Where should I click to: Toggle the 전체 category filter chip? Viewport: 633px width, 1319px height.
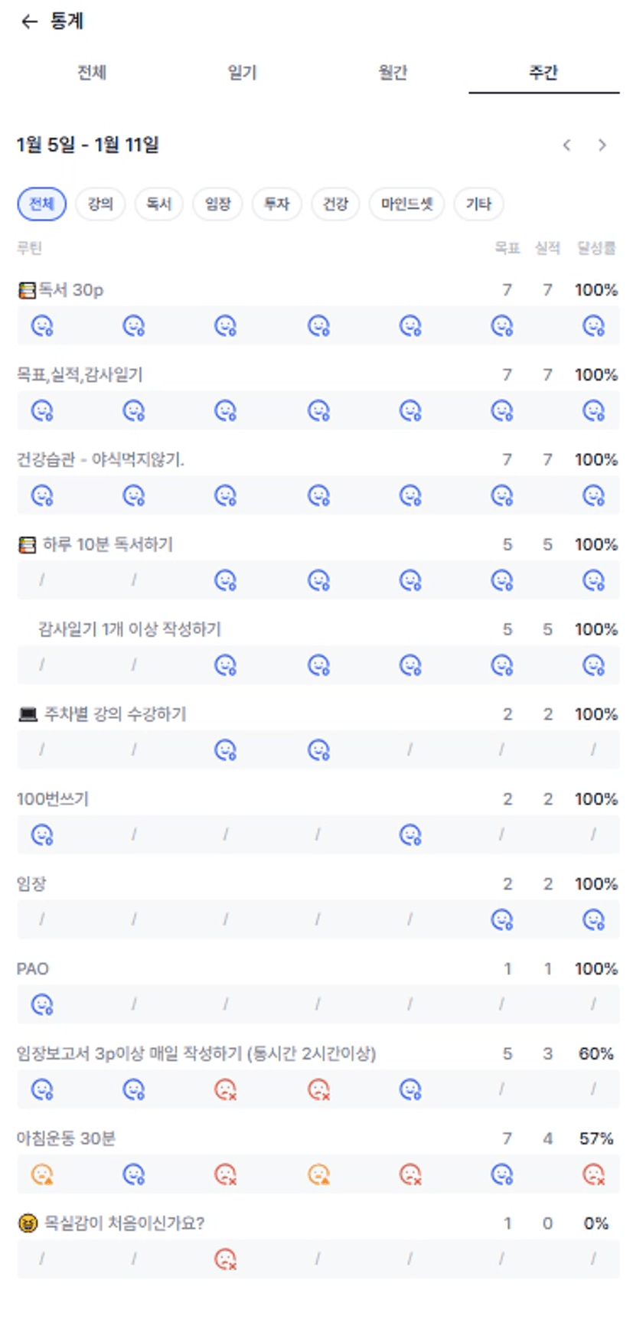tap(41, 204)
